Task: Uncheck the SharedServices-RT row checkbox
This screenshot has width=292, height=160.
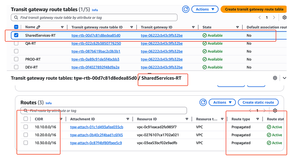Action: point(16,35)
